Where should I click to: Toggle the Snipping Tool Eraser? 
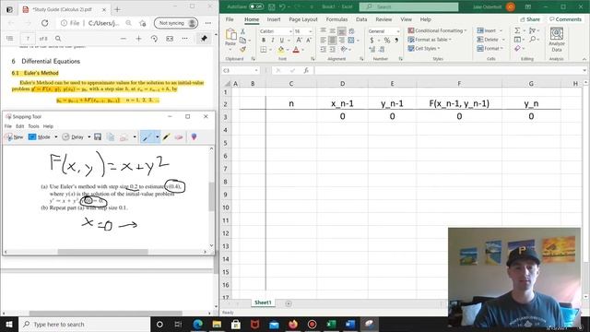(x=179, y=137)
